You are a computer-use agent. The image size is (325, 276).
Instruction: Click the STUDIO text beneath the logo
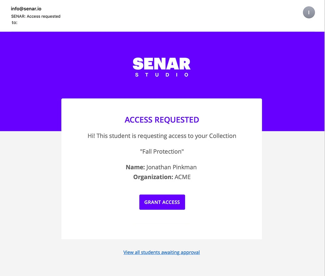tap(162, 75)
